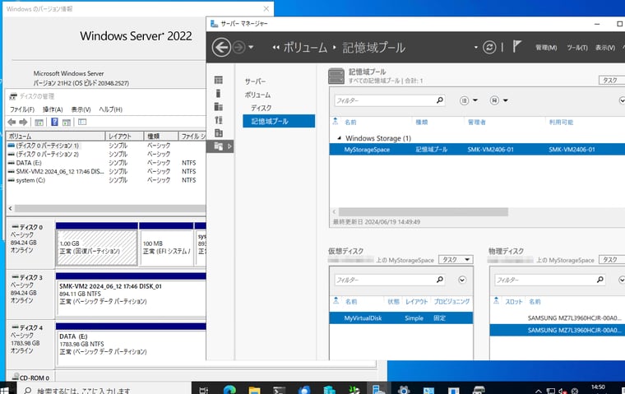Open Microsoft Edge from the taskbar
625x394 pixels.
pyautogui.click(x=229, y=390)
